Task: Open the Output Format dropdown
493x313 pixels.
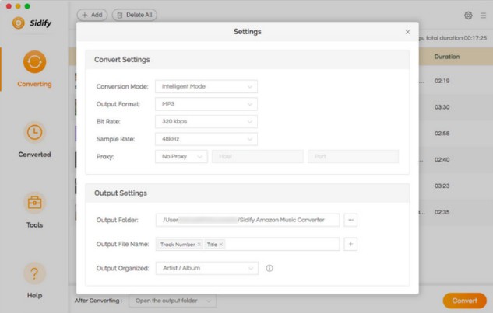Action: pyautogui.click(x=206, y=104)
